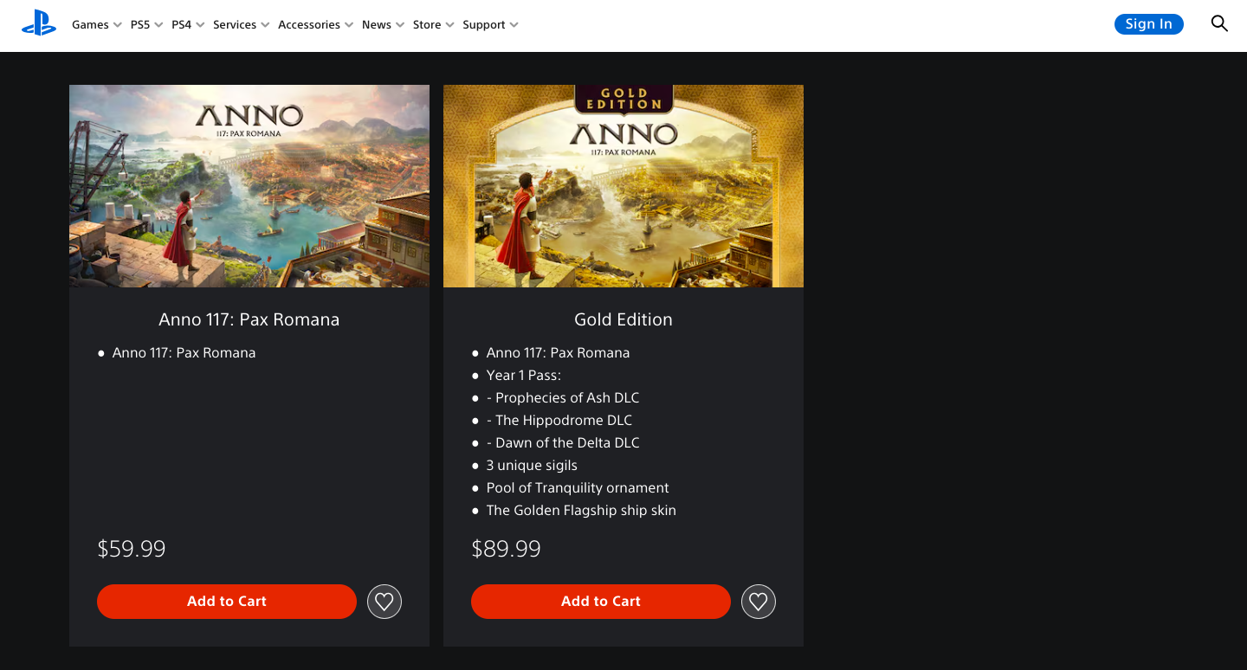Open the Anno 117: Pax Romana title link
The image size is (1247, 670).
pyautogui.click(x=249, y=319)
